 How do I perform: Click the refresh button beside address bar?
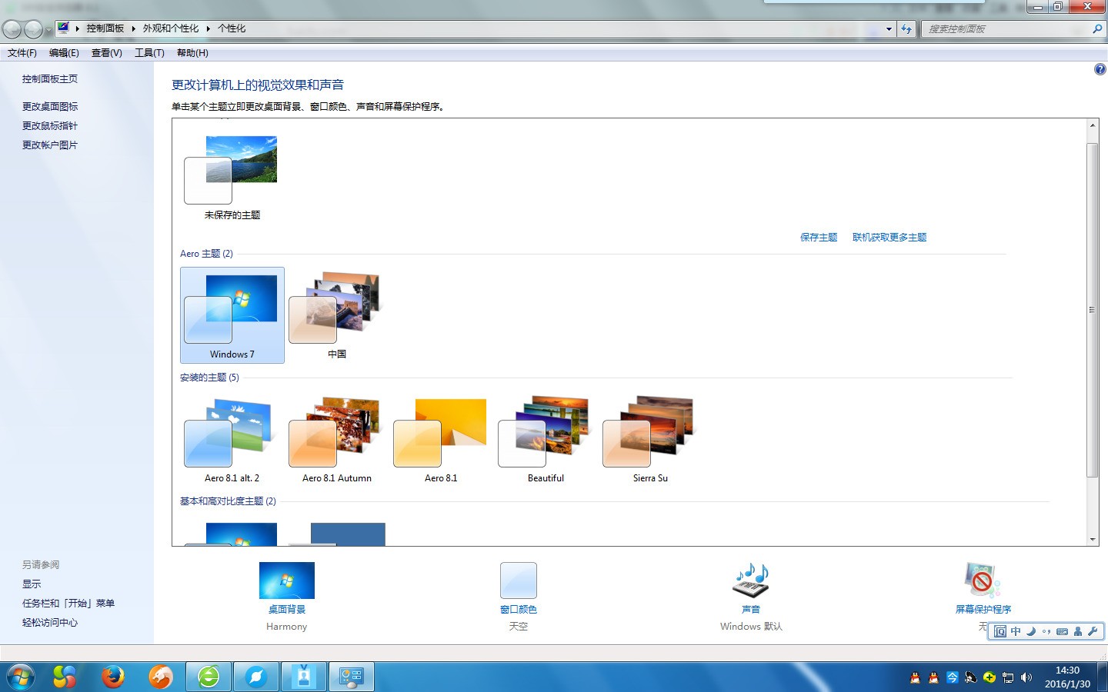(x=906, y=29)
